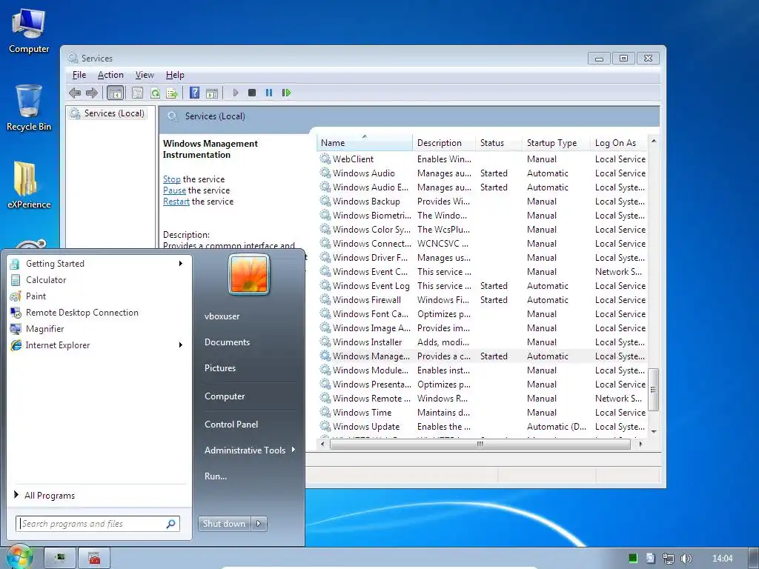Select the Windows Time service row
Image resolution: width=759 pixels, height=569 pixels.
point(483,413)
